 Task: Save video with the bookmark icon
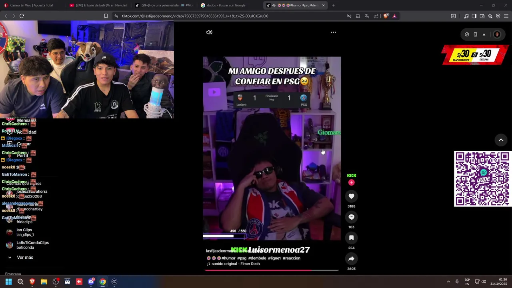coord(351,238)
